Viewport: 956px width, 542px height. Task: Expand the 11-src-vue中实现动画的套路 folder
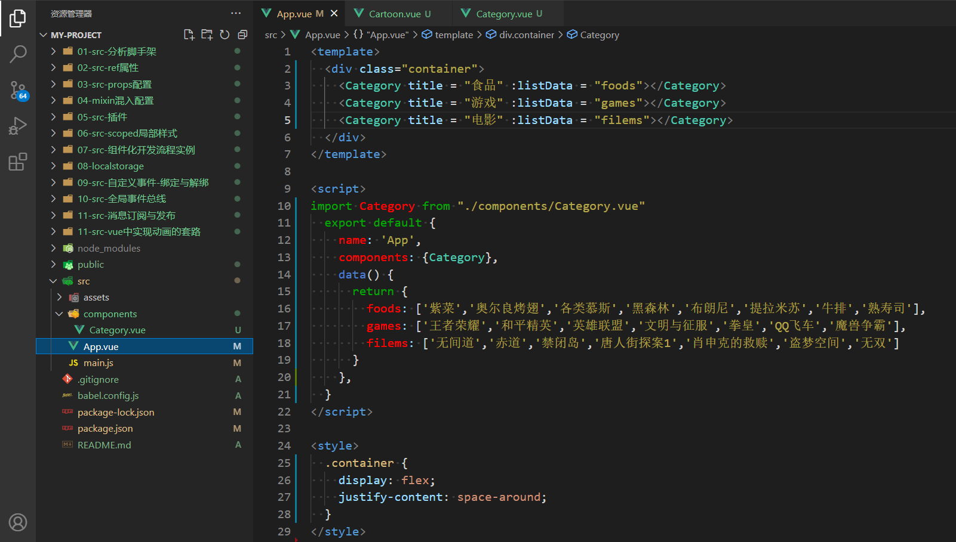pos(144,232)
